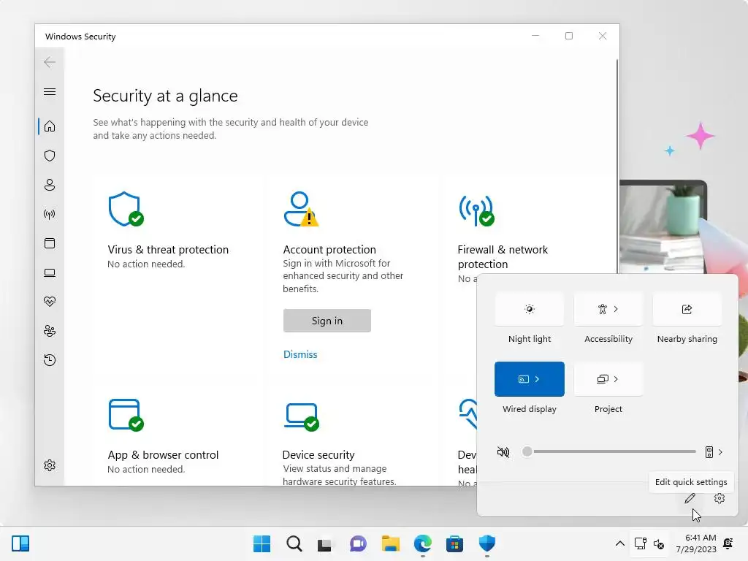The image size is (748, 561).
Task: Open Protection history clock icon in the sidebar
Action: (50, 360)
